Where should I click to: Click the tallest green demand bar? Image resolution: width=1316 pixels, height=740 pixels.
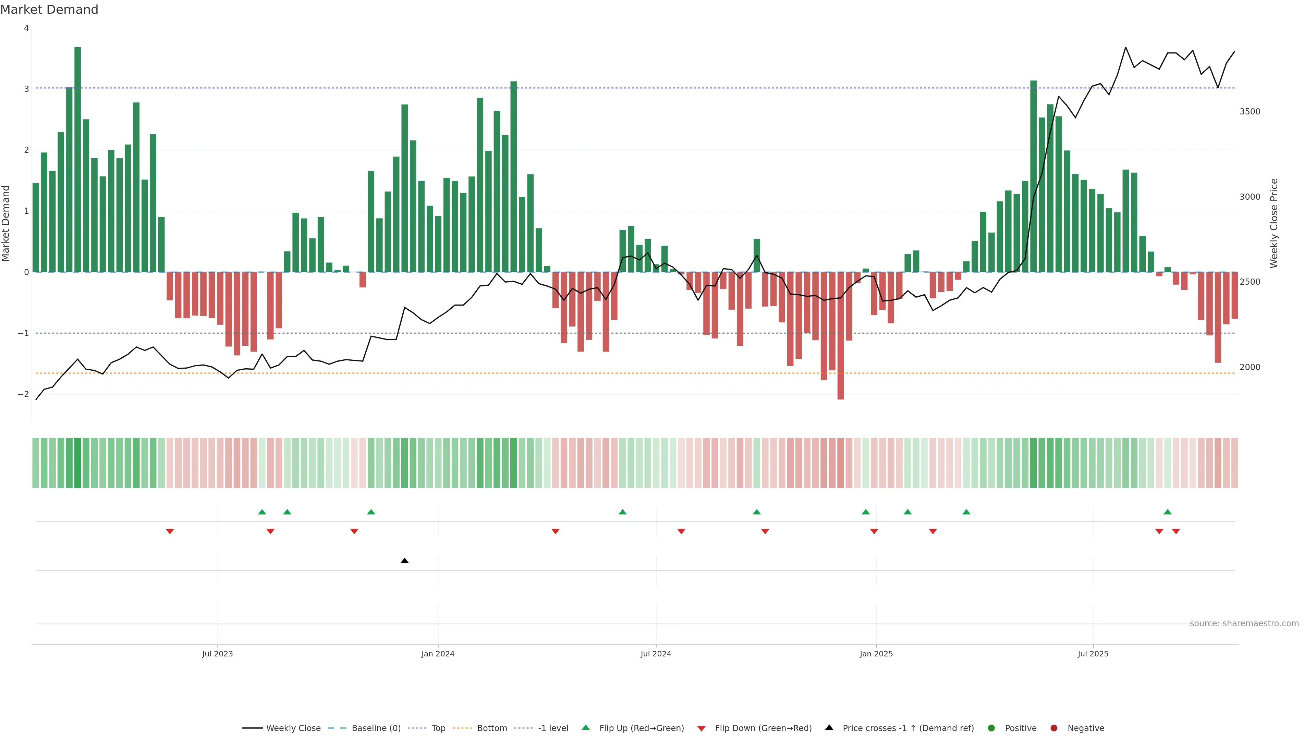point(78,159)
